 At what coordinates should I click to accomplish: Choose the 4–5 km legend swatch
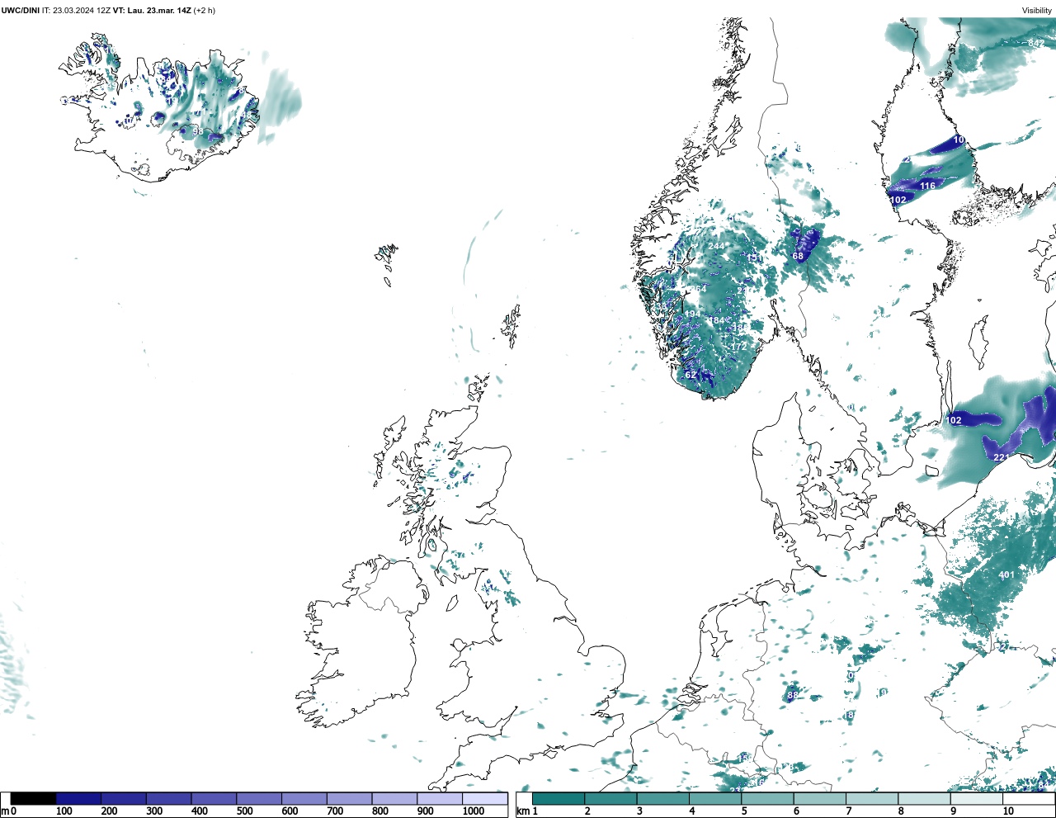point(715,798)
